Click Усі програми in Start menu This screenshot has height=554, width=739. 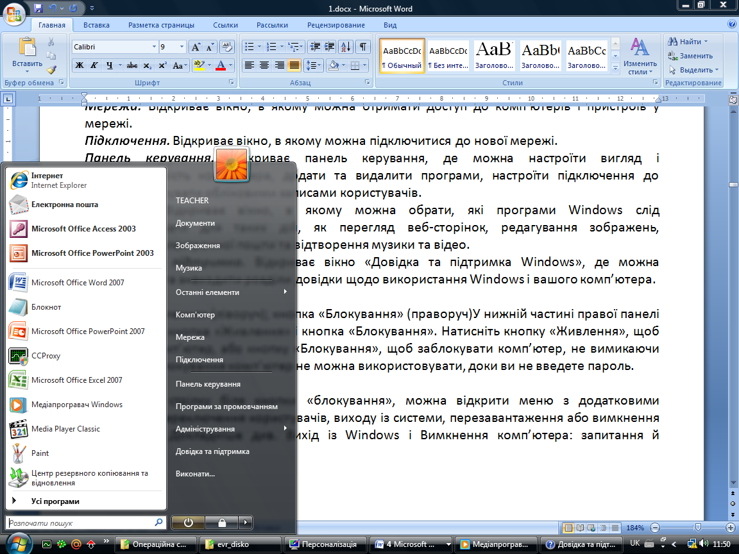point(55,501)
